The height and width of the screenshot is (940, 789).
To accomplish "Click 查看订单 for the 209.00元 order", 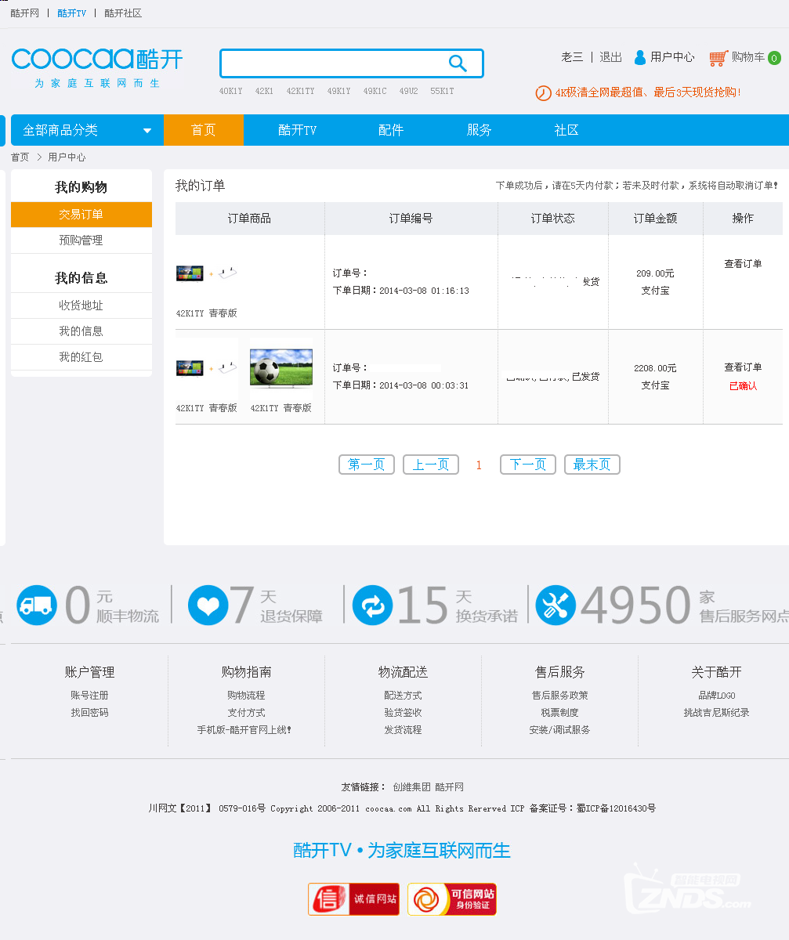I will pyautogui.click(x=743, y=264).
